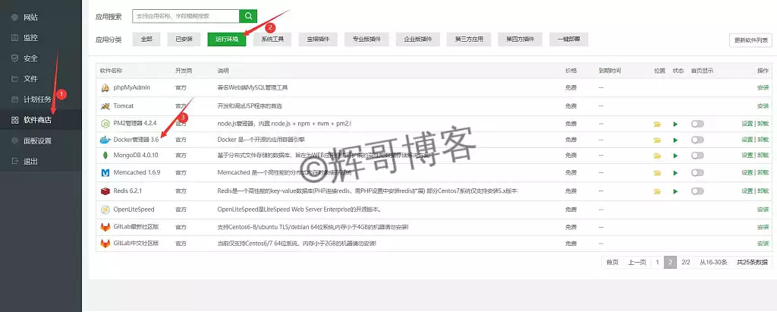Image resolution: width=777 pixels, height=312 pixels.
Task: Open the Redis folder location icon
Action: pyautogui.click(x=657, y=191)
